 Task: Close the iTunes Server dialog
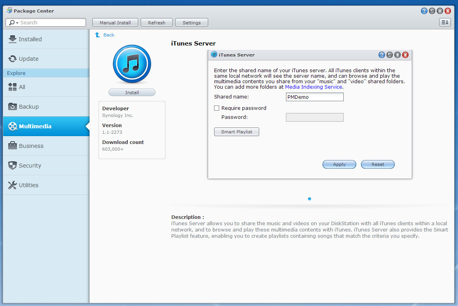point(405,55)
